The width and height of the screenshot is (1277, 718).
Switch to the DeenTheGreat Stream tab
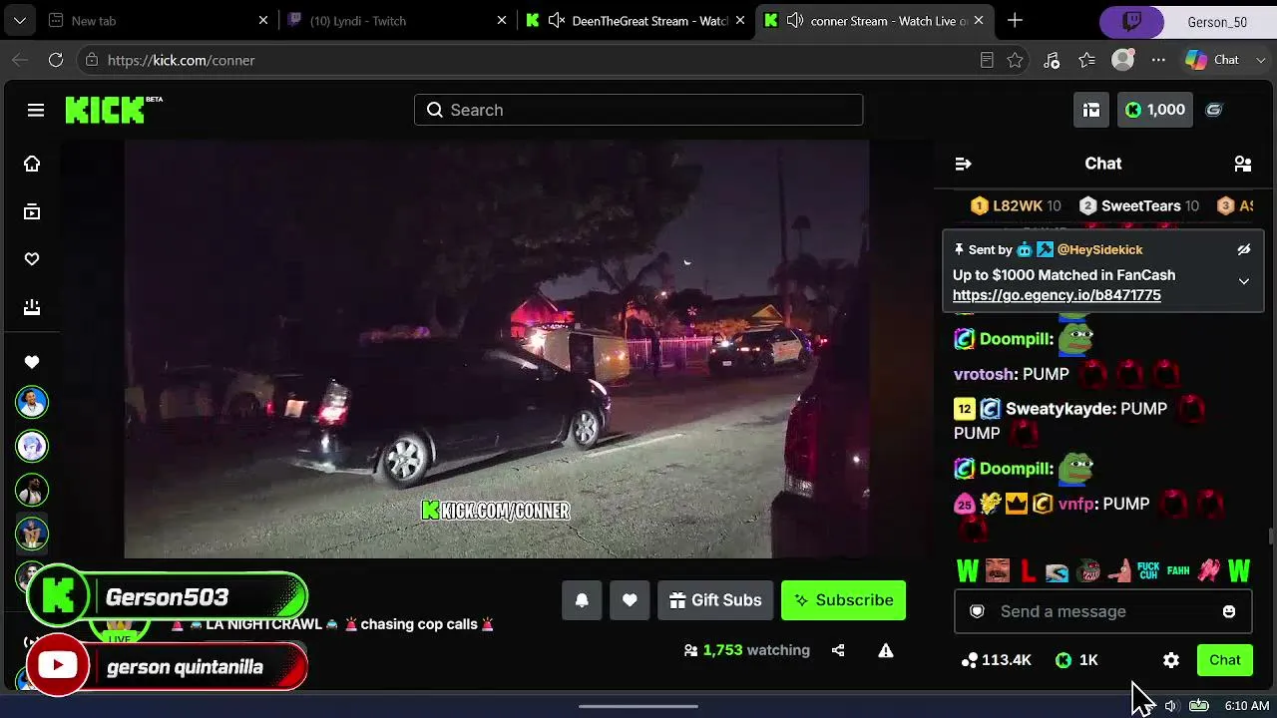tap(636, 21)
